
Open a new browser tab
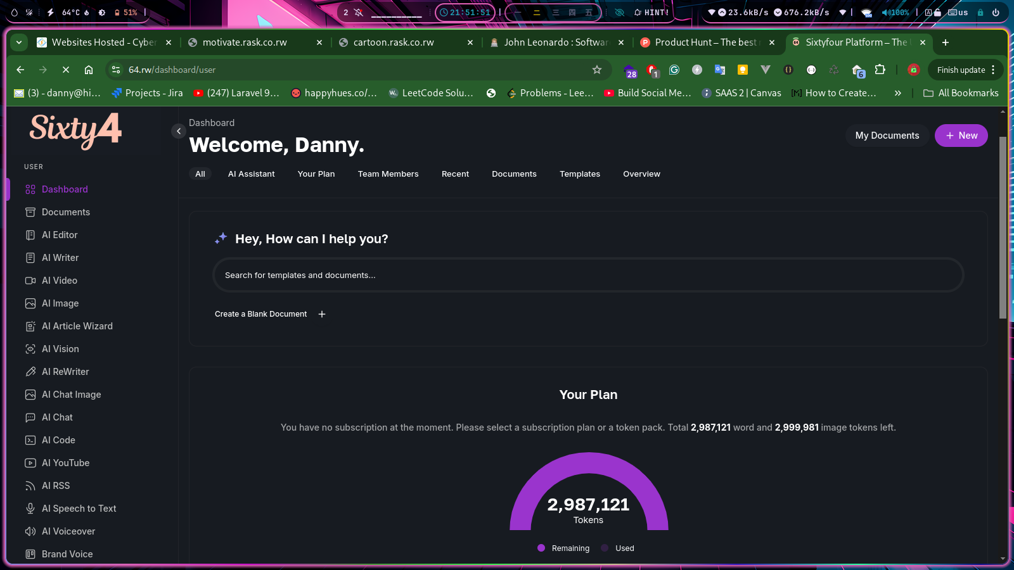946,42
